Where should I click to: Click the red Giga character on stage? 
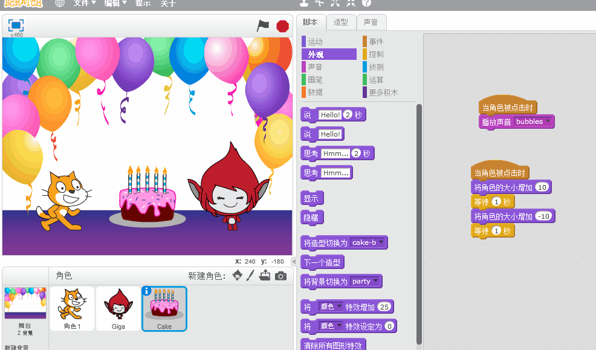point(229,186)
